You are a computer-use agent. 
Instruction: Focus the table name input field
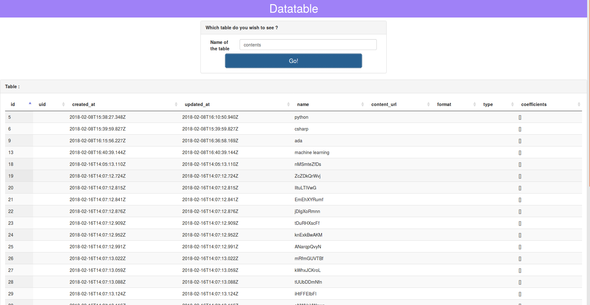point(308,45)
